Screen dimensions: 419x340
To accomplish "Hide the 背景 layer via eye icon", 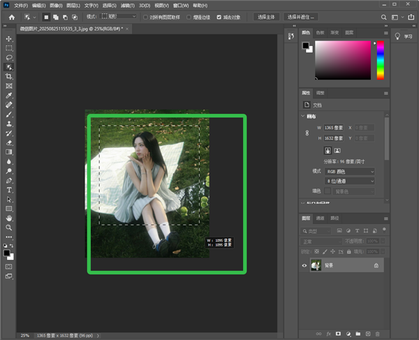I will [x=304, y=265].
